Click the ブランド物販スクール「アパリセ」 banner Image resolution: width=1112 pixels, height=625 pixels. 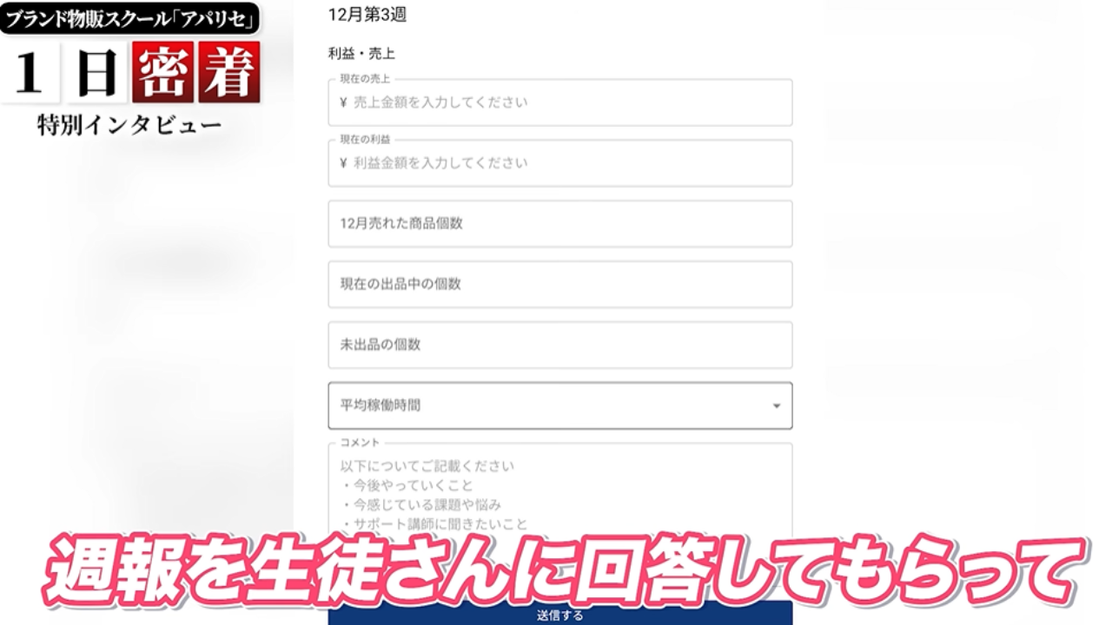(130, 18)
